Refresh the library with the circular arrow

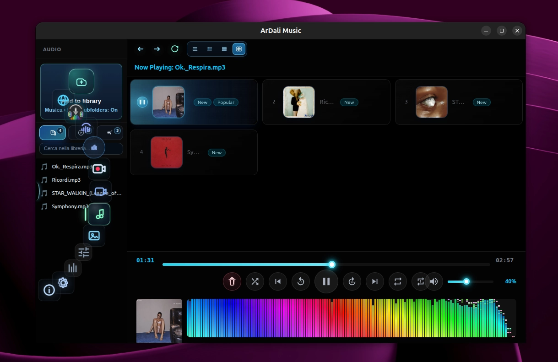tap(175, 49)
